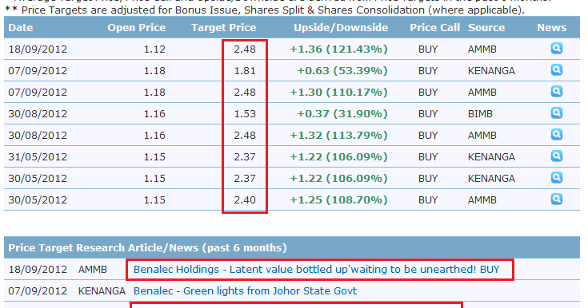Open news icon for 07/09/2012 AMMB row

pyautogui.click(x=557, y=91)
